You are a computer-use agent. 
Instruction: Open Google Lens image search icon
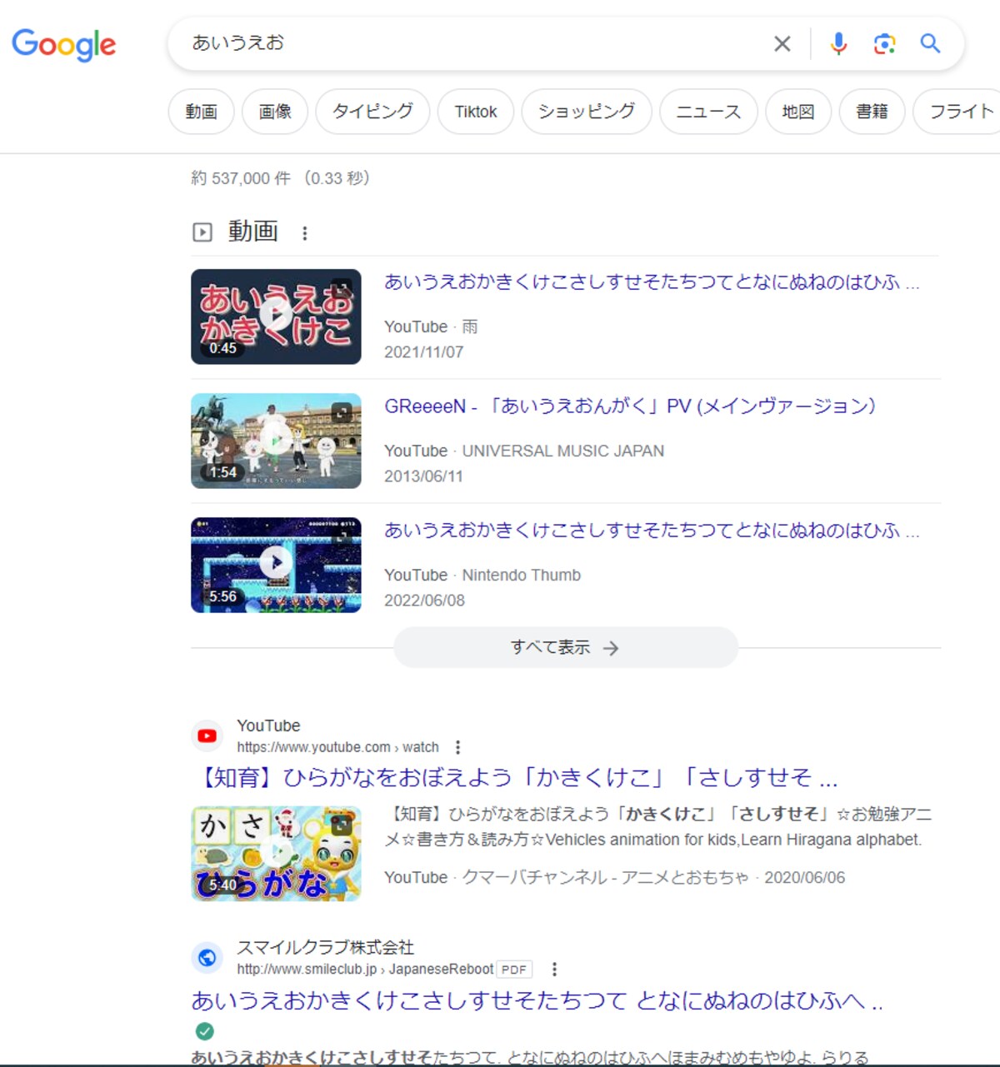tap(884, 43)
